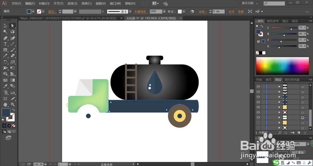Viewport: 313px width, 166px height.
Task: Select the Gradient tool in toolbox
Action: (x=13, y=80)
